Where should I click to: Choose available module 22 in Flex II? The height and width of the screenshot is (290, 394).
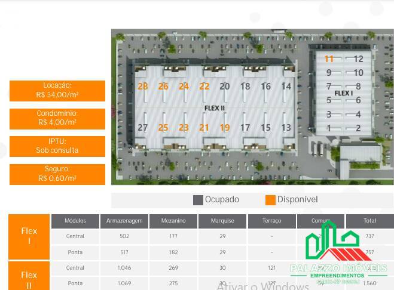pos(204,87)
